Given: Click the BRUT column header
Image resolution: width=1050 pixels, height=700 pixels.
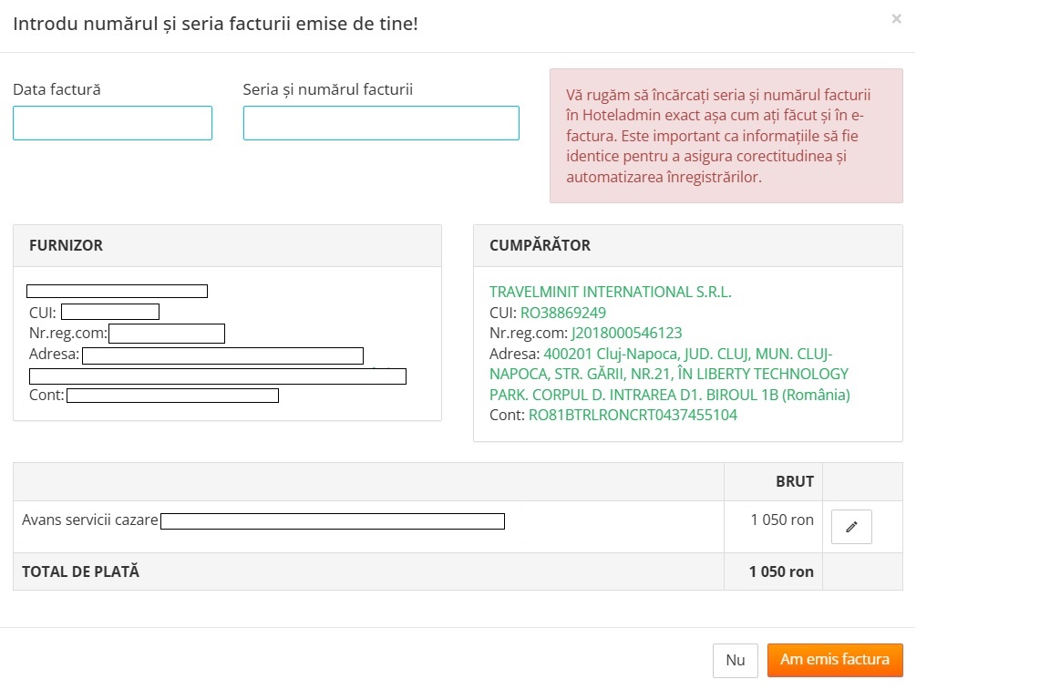Looking at the screenshot, I should [795, 482].
